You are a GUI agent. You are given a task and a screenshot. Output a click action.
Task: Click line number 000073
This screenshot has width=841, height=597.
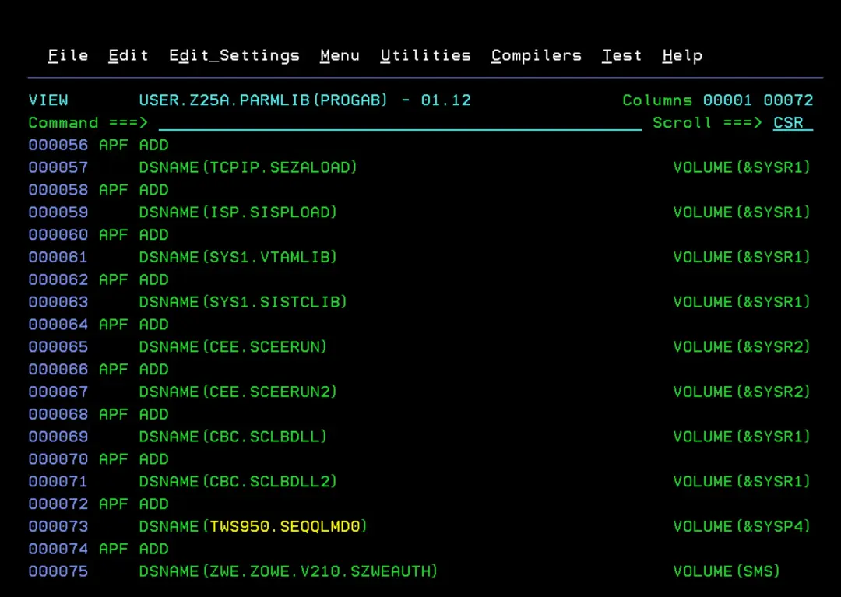pyautogui.click(x=58, y=527)
